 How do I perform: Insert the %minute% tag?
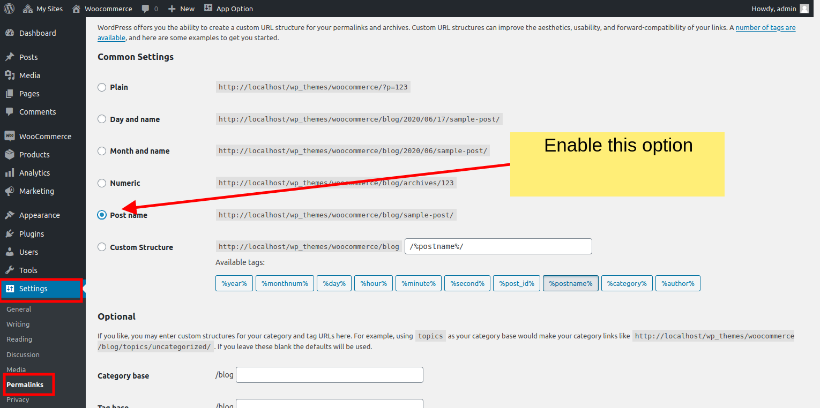point(419,283)
